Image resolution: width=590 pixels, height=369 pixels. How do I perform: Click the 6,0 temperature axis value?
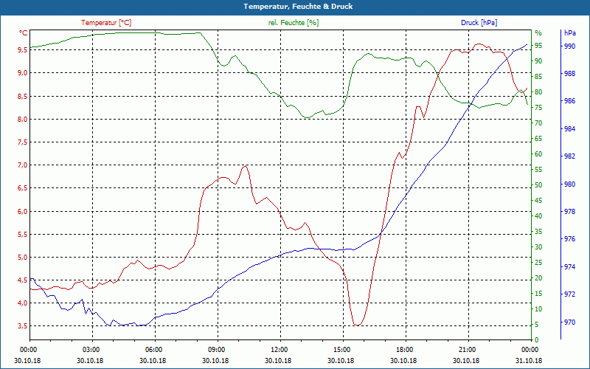pyautogui.click(x=22, y=212)
